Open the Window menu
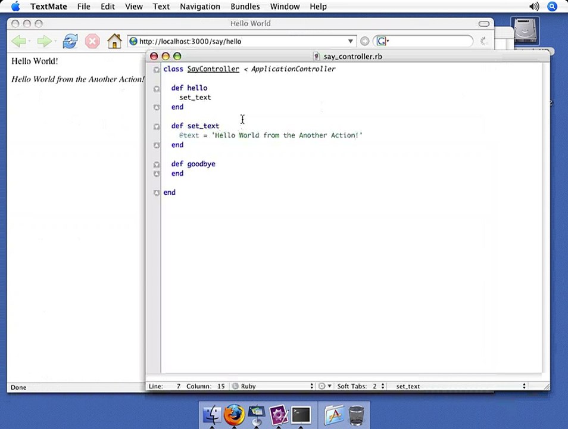This screenshot has height=429, width=568. coord(285,7)
